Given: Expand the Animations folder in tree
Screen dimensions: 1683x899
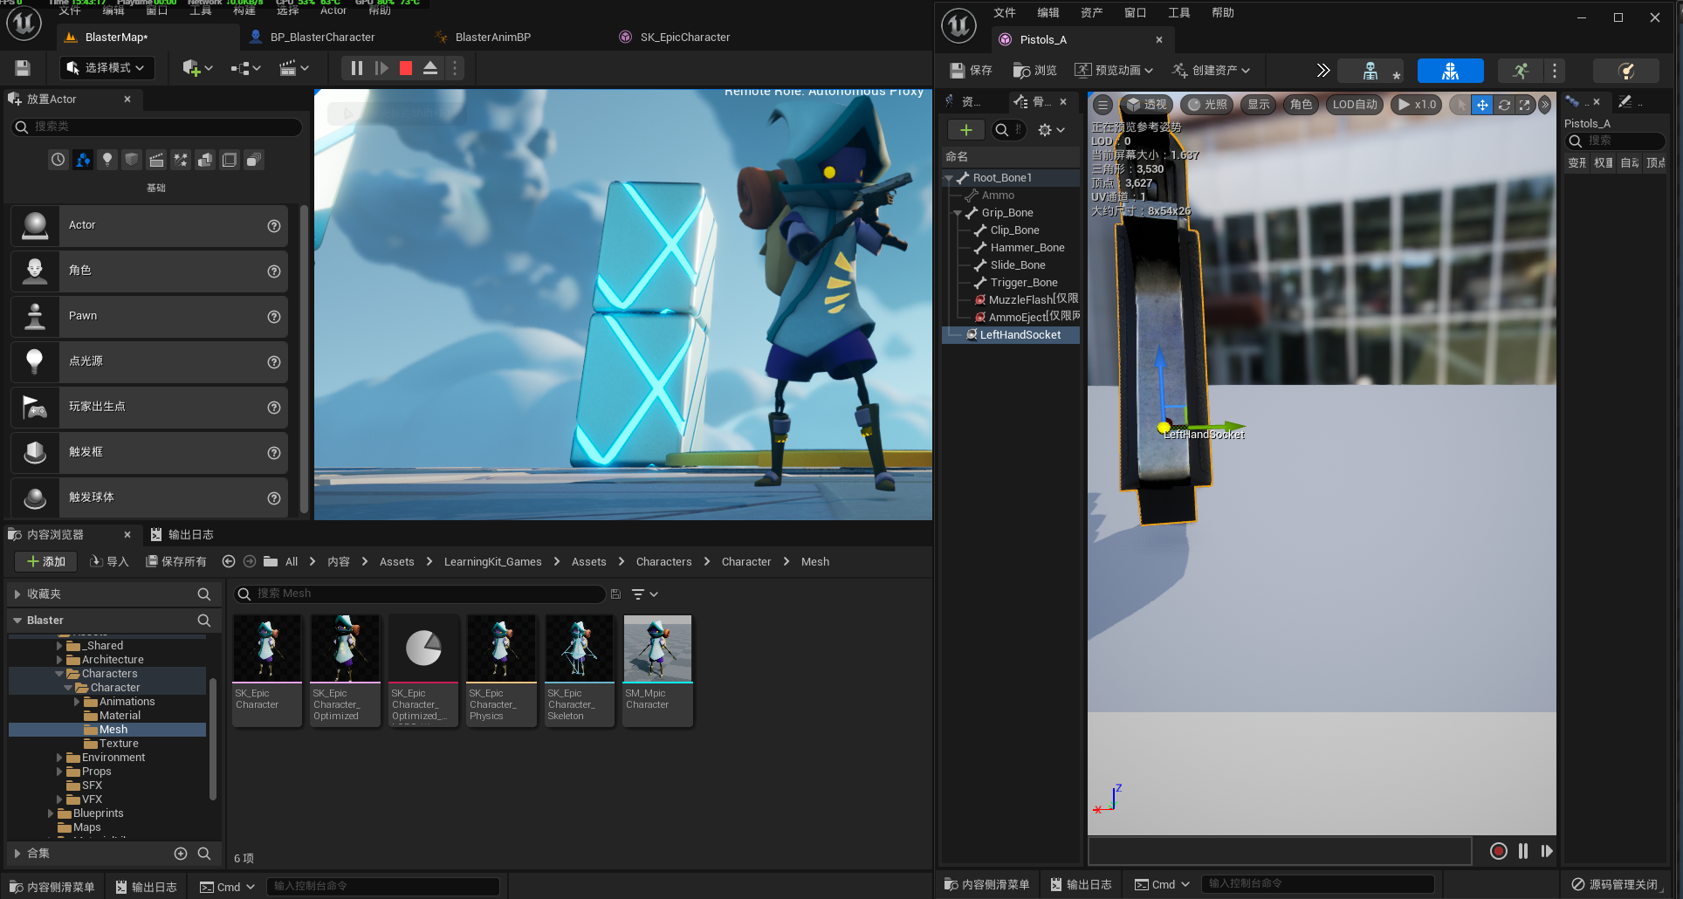Looking at the screenshot, I should (77, 702).
